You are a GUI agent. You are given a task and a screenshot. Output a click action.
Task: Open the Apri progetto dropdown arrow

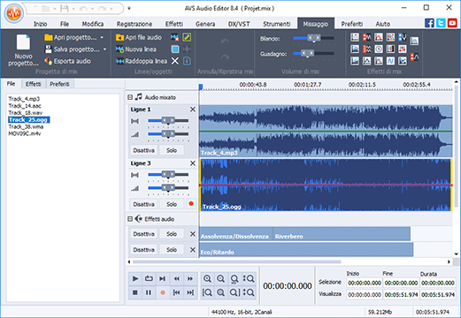(102, 37)
